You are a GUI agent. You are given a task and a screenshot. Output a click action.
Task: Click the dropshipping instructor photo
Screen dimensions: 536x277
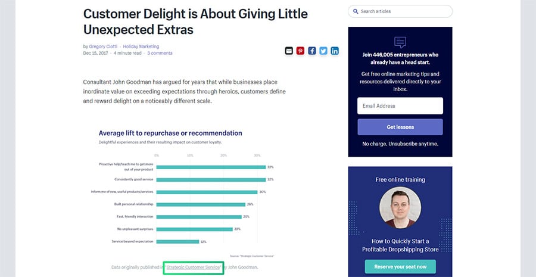400,207
